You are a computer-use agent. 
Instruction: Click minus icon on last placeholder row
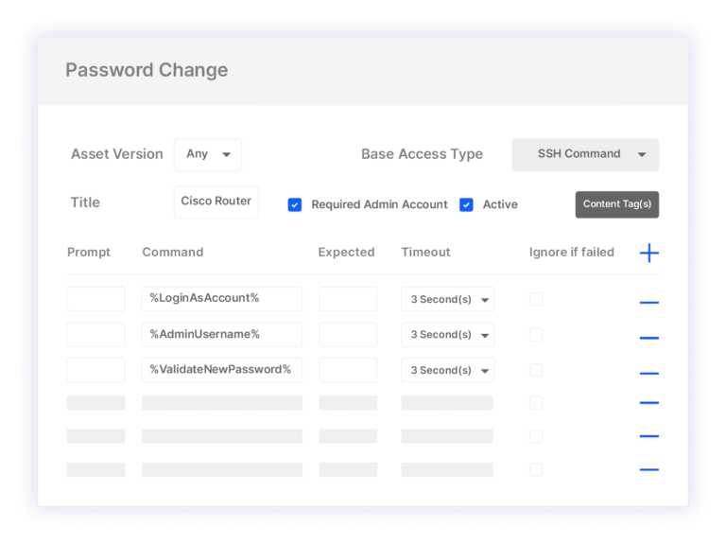click(649, 469)
